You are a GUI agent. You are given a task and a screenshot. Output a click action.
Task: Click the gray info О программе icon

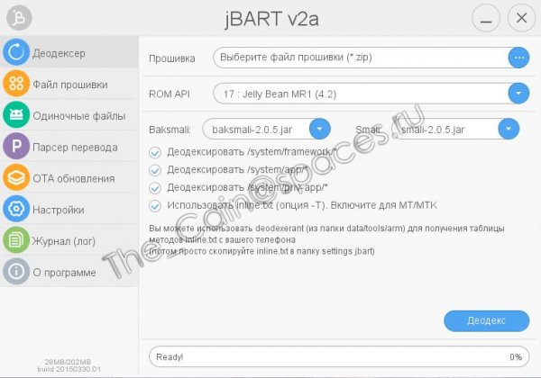point(16,272)
